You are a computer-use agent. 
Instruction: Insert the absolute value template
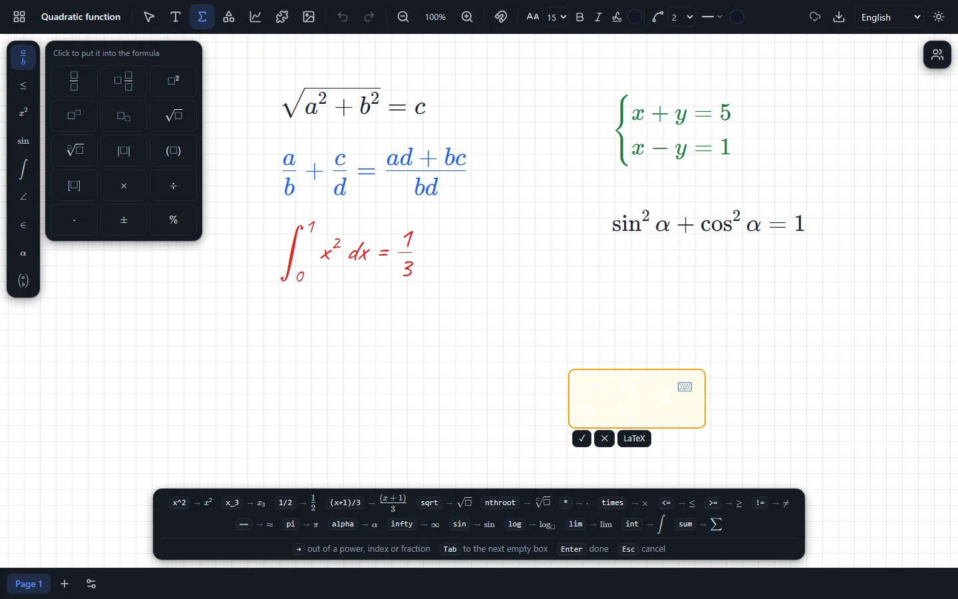(124, 150)
